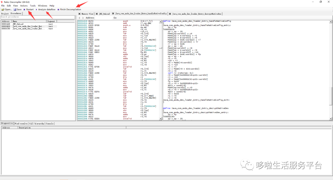Open the Call hierarchy tab
333x180 pixels.
(36, 123)
